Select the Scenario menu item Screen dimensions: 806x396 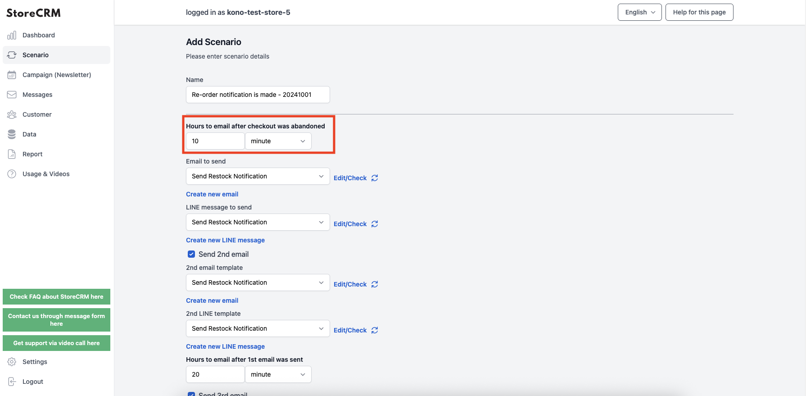(56, 55)
